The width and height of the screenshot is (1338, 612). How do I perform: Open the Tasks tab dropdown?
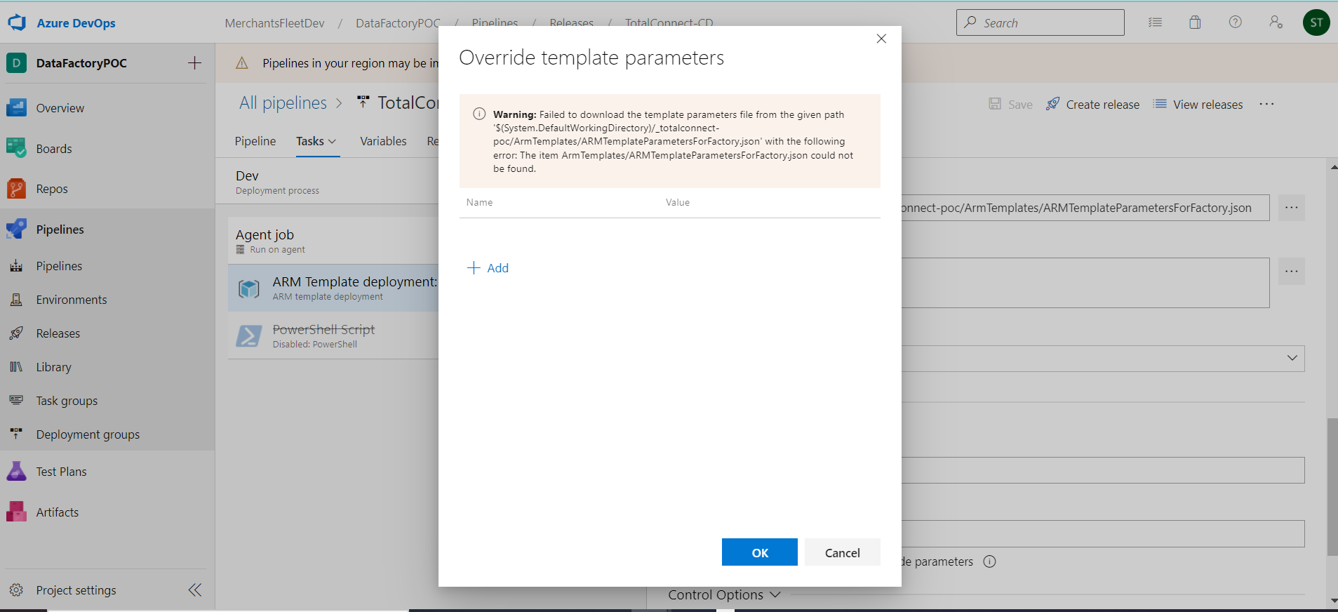point(316,141)
